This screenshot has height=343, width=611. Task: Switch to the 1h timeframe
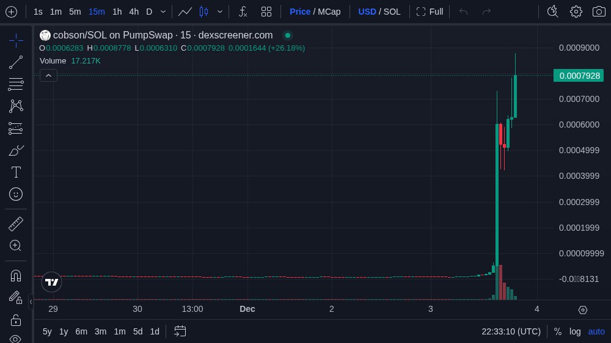pos(117,12)
